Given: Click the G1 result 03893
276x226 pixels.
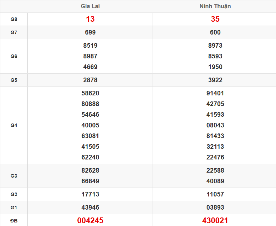Looking at the screenshot, I should click(215, 207).
